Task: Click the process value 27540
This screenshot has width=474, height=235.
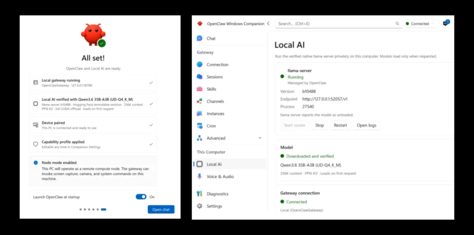Action: pos(308,107)
